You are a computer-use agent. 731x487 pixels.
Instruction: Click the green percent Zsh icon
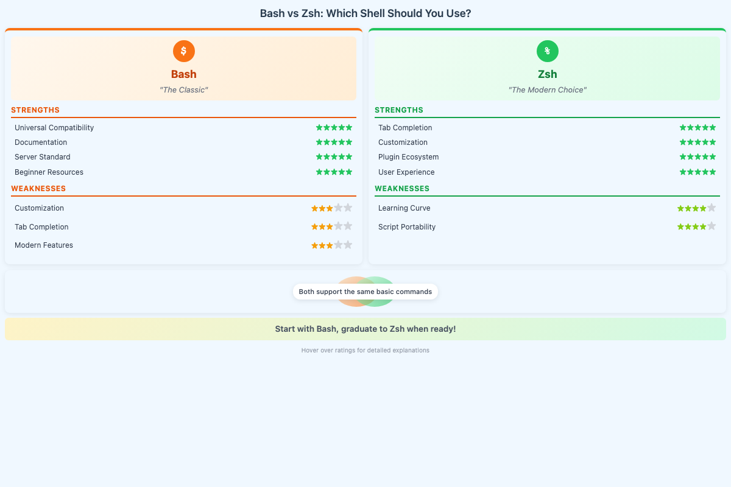coord(547,51)
